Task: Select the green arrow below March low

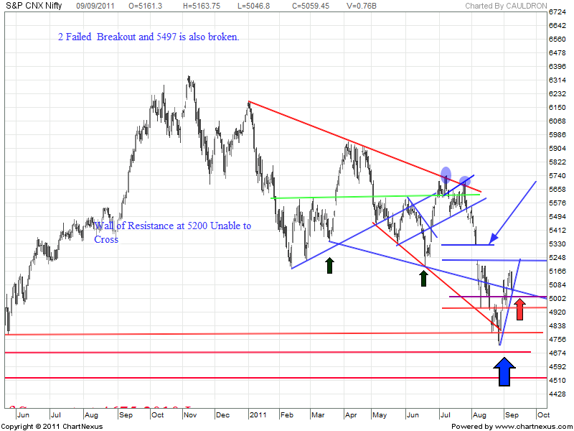Action: point(330,265)
